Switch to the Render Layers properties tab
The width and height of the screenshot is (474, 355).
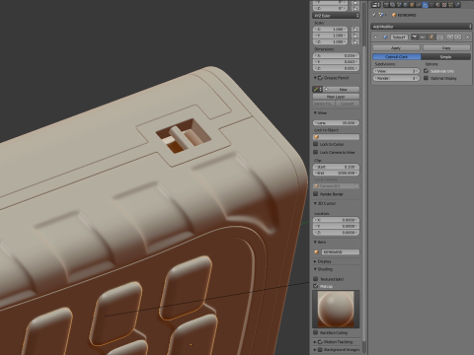tap(392, 5)
